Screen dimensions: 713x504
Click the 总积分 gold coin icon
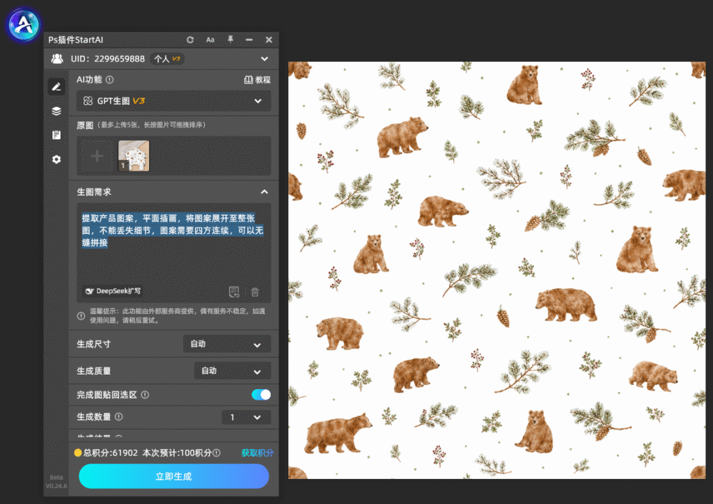pyautogui.click(x=78, y=452)
